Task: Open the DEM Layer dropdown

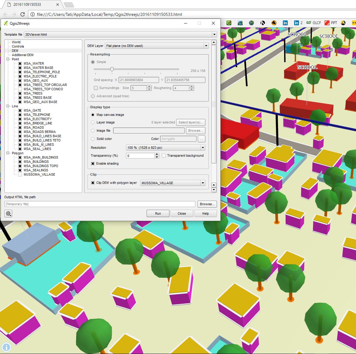Action: point(206,46)
